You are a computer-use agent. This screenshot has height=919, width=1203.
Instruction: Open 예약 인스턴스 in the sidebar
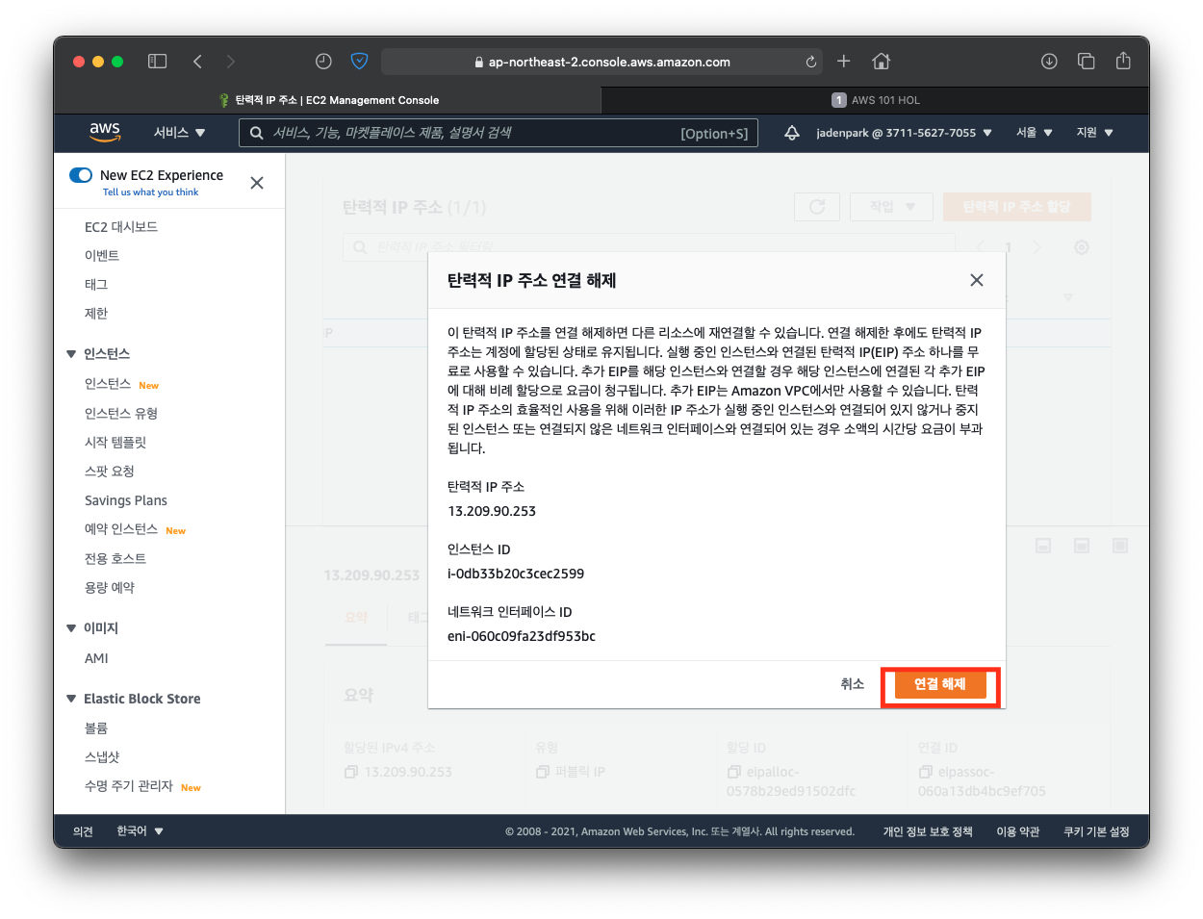121,529
